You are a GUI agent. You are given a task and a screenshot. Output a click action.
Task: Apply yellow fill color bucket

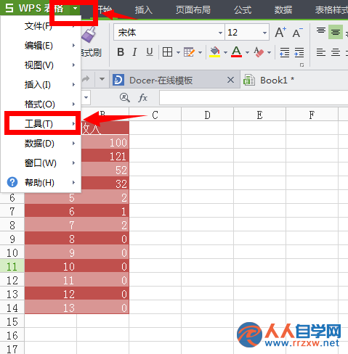(214, 52)
